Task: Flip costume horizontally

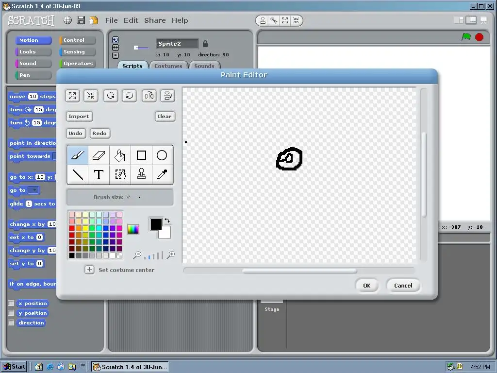Action: [x=149, y=96]
